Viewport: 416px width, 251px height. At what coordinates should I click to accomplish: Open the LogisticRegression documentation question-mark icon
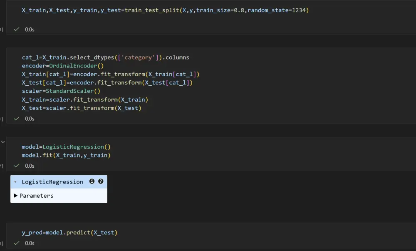tap(101, 181)
